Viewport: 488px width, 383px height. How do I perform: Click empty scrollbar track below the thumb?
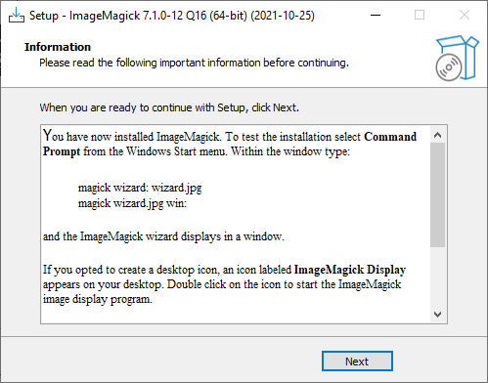point(437,277)
